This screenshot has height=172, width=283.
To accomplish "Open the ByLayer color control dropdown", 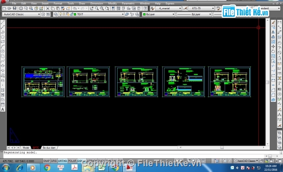I will tap(159, 15).
